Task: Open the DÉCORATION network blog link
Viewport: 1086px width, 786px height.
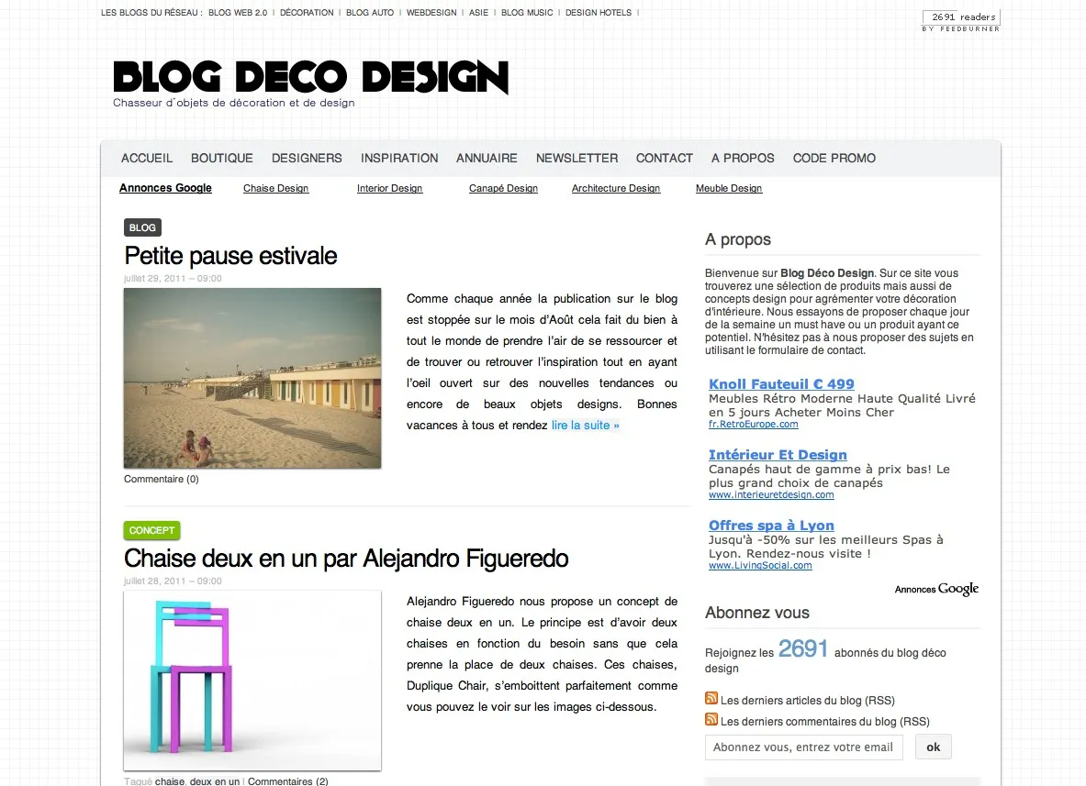Action: [307, 13]
